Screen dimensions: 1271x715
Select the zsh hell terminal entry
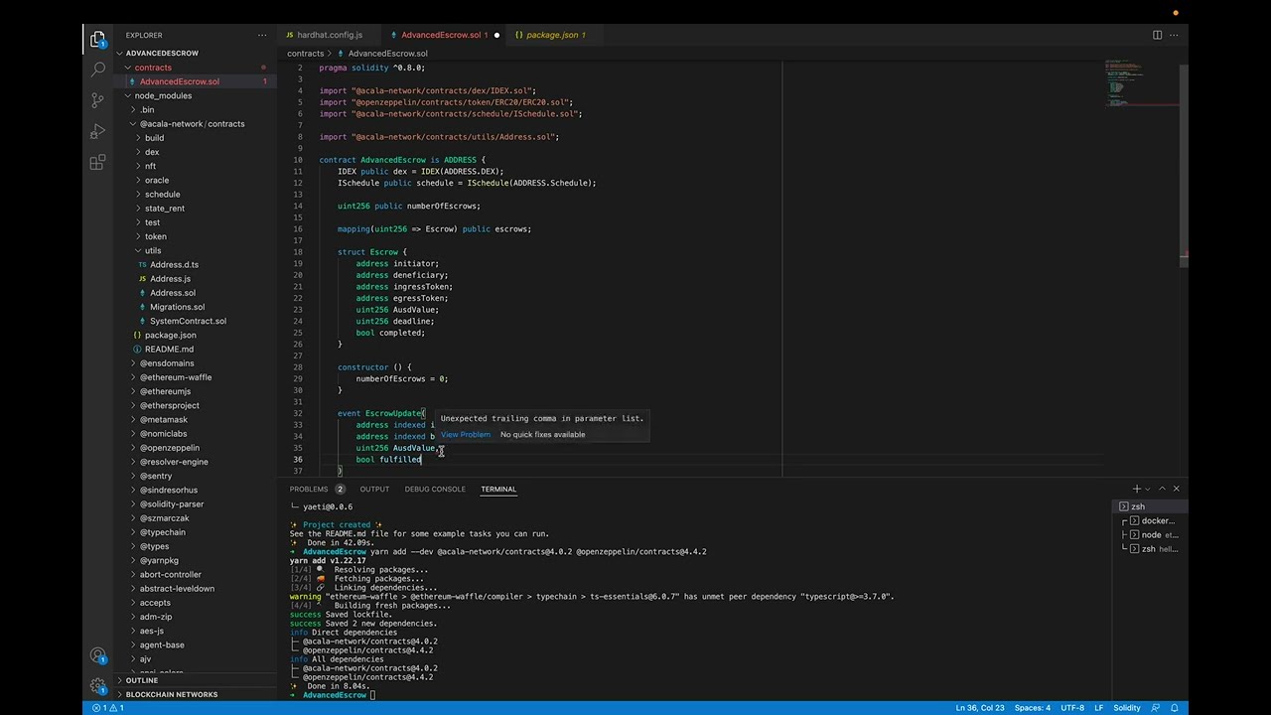pos(1148,548)
